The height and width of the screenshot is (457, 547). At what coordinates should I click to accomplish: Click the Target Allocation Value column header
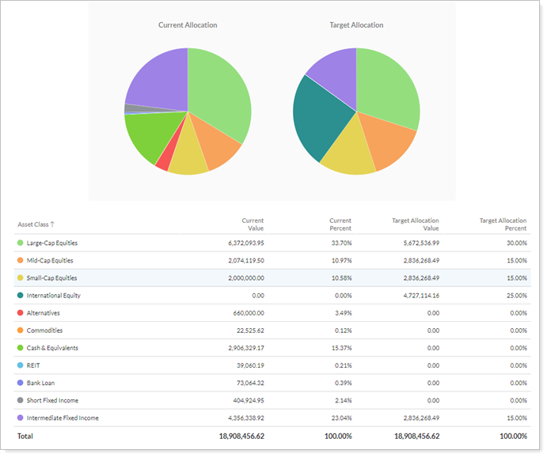click(415, 225)
